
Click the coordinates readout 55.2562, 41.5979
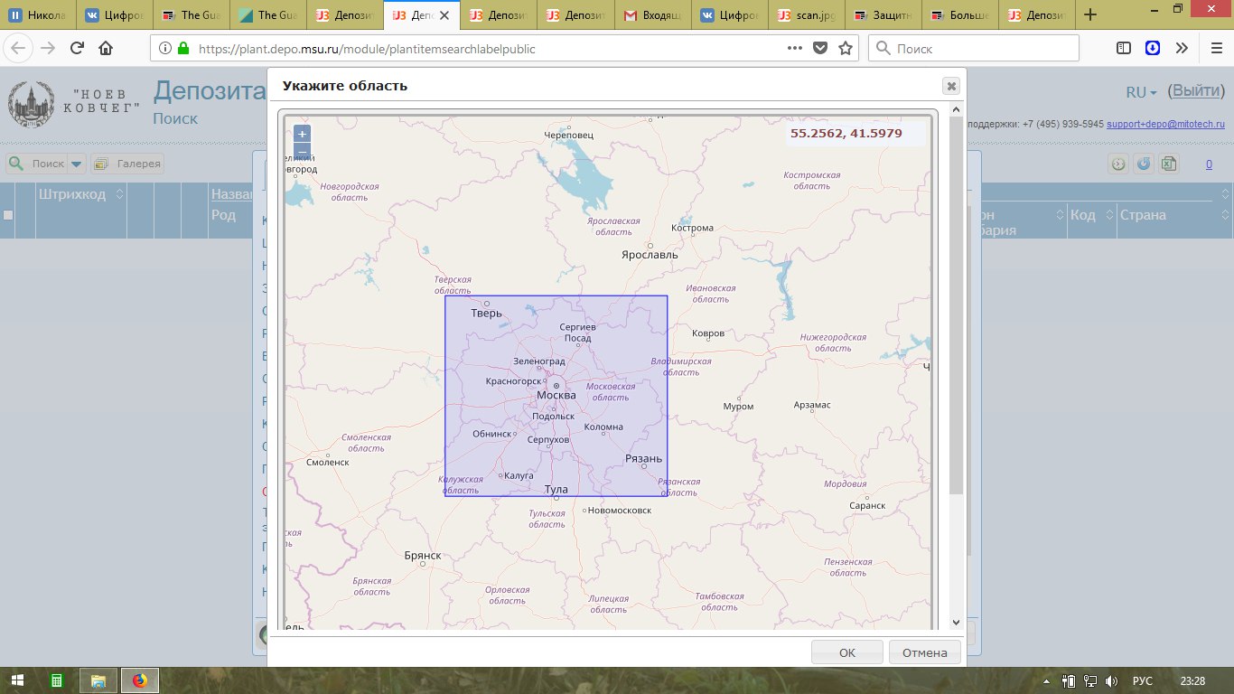tap(846, 134)
